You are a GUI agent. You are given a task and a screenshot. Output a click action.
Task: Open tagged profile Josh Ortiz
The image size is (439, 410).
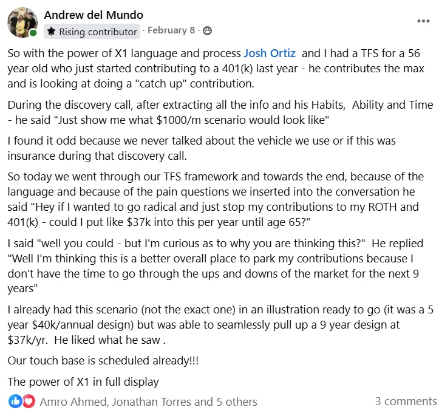[270, 53]
